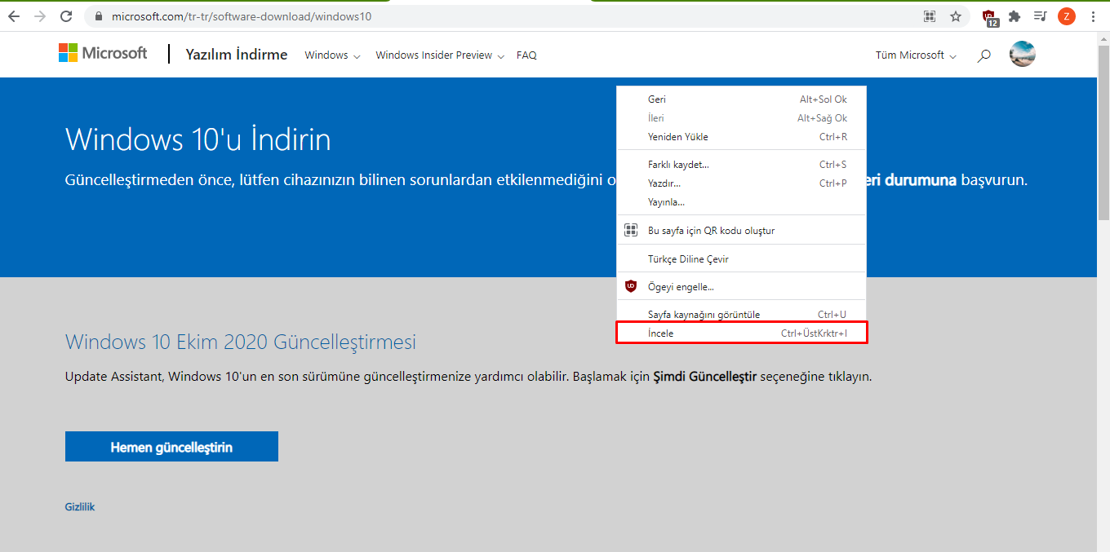Bookmark this page with the star
The width and height of the screenshot is (1110, 552).
point(956,16)
